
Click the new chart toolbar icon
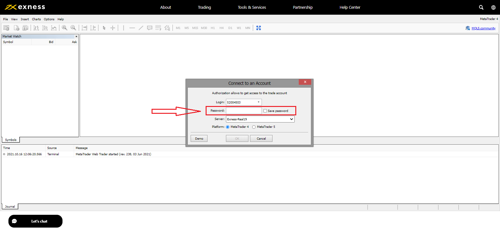click(x=6, y=28)
